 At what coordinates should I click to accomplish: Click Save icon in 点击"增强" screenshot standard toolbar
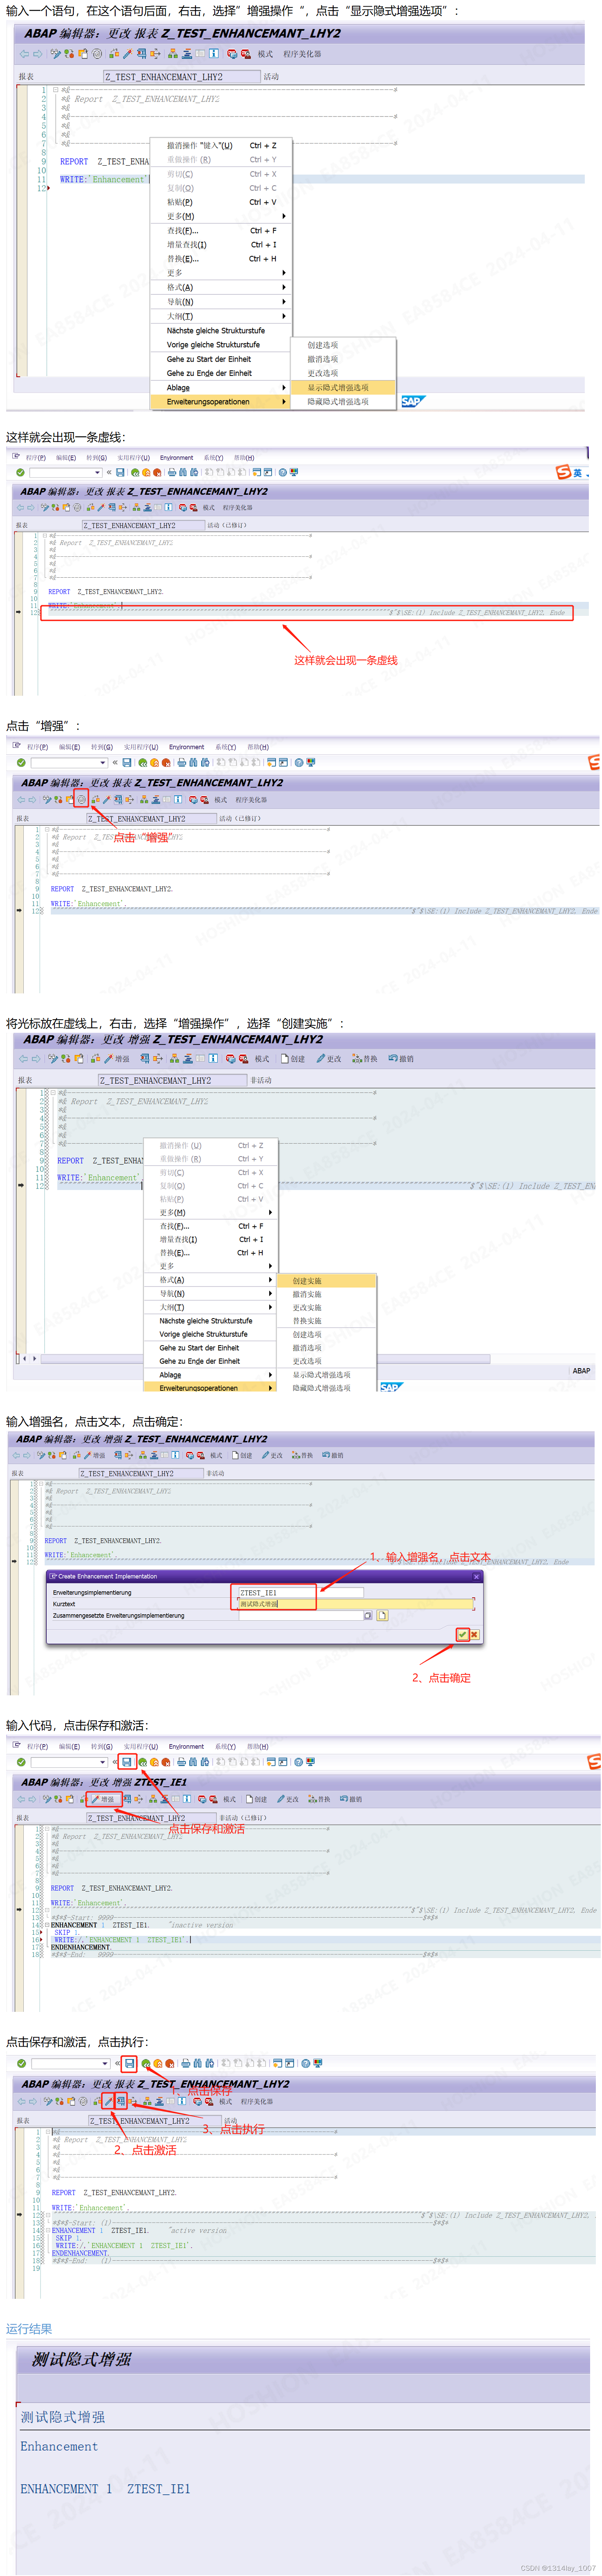127,762
